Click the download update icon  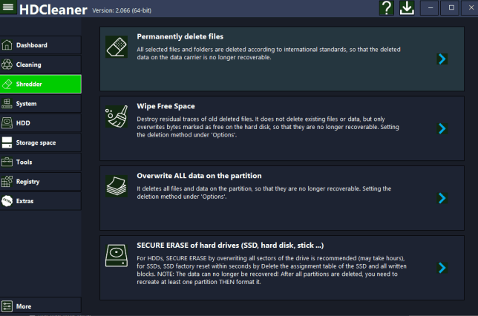pos(407,8)
